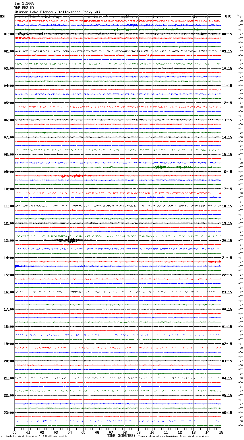This screenshot has height=440, width=244.
Task: Click the 15:15 UTC time label
Action: 227,155
